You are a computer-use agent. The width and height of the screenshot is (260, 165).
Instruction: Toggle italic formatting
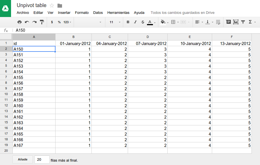[x=135, y=22]
